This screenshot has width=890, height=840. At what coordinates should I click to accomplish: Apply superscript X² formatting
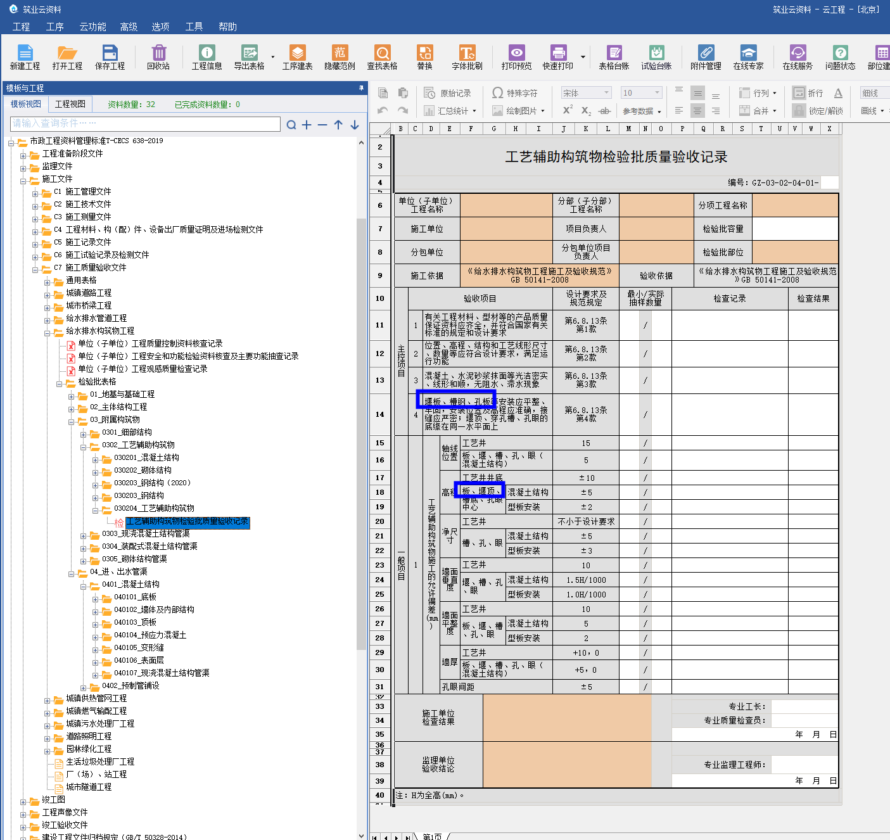[568, 110]
